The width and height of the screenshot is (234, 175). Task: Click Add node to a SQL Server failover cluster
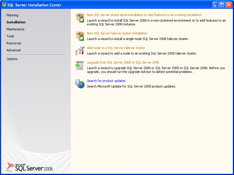[x=116, y=48]
